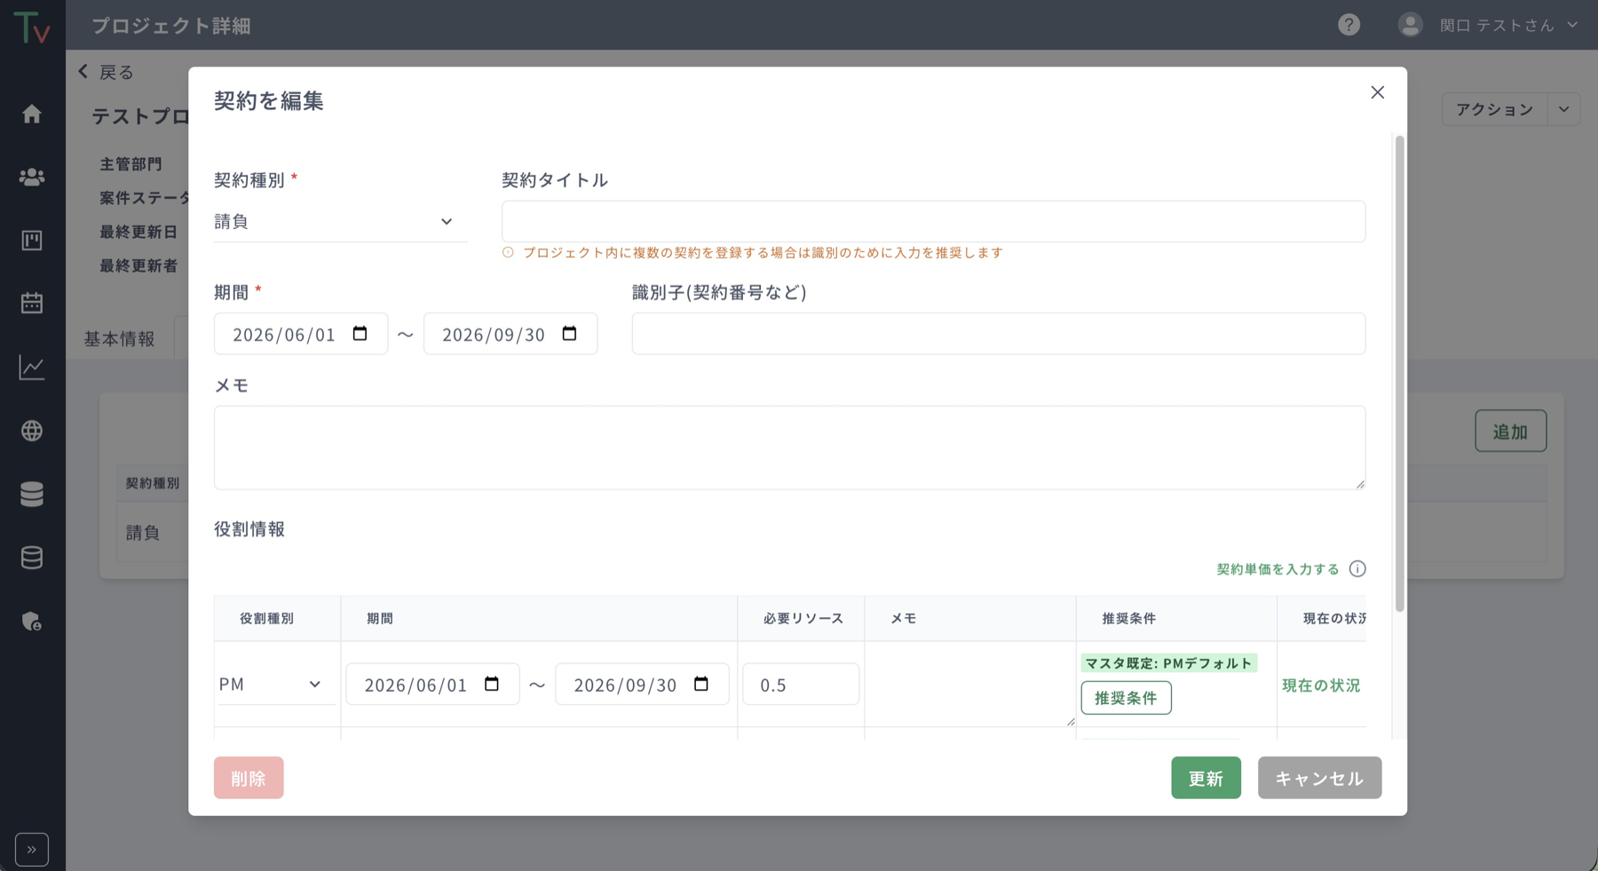Open the globe icon in sidebar

[x=32, y=431]
